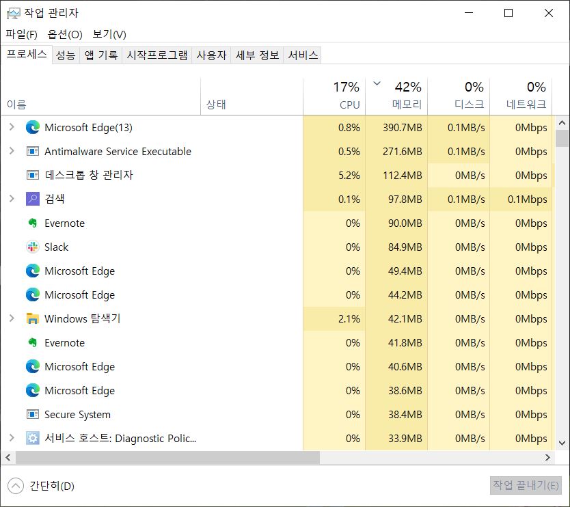Click the 검색 process magnifier icon
570x507 pixels.
pos(32,199)
